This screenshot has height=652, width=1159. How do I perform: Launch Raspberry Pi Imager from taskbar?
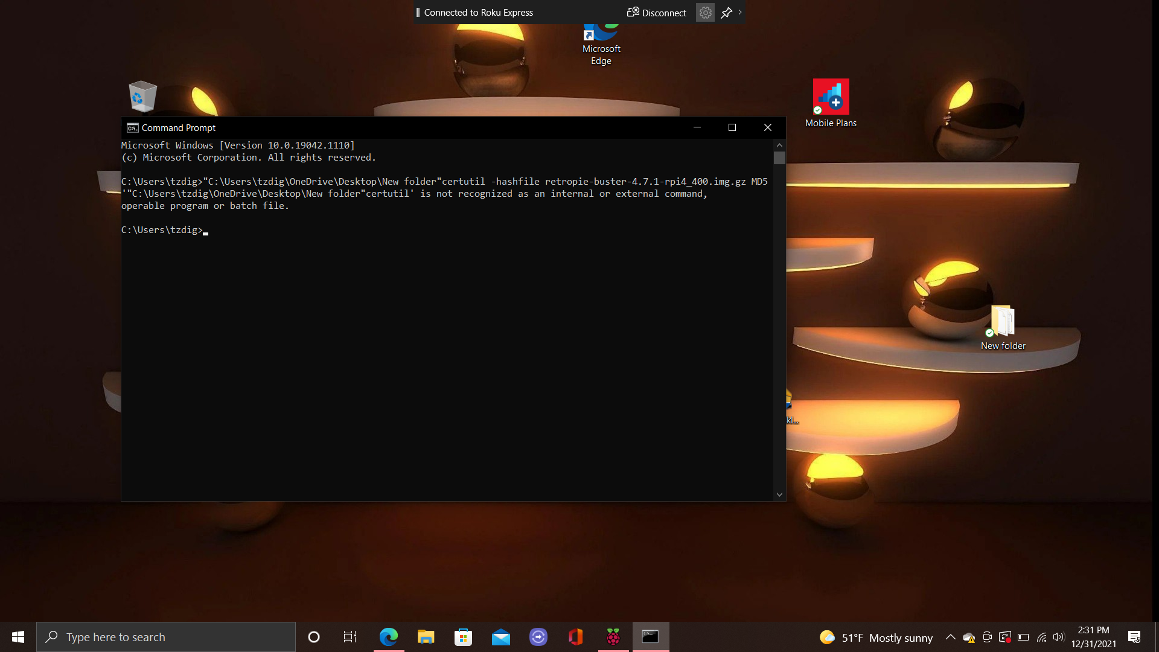613,637
